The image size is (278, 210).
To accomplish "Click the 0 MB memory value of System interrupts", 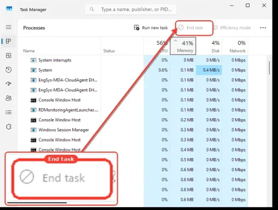I will pos(188,60).
